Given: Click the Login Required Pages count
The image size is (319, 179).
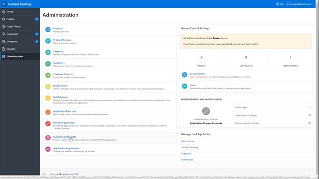Looking at the screenshot, I should (310, 115).
